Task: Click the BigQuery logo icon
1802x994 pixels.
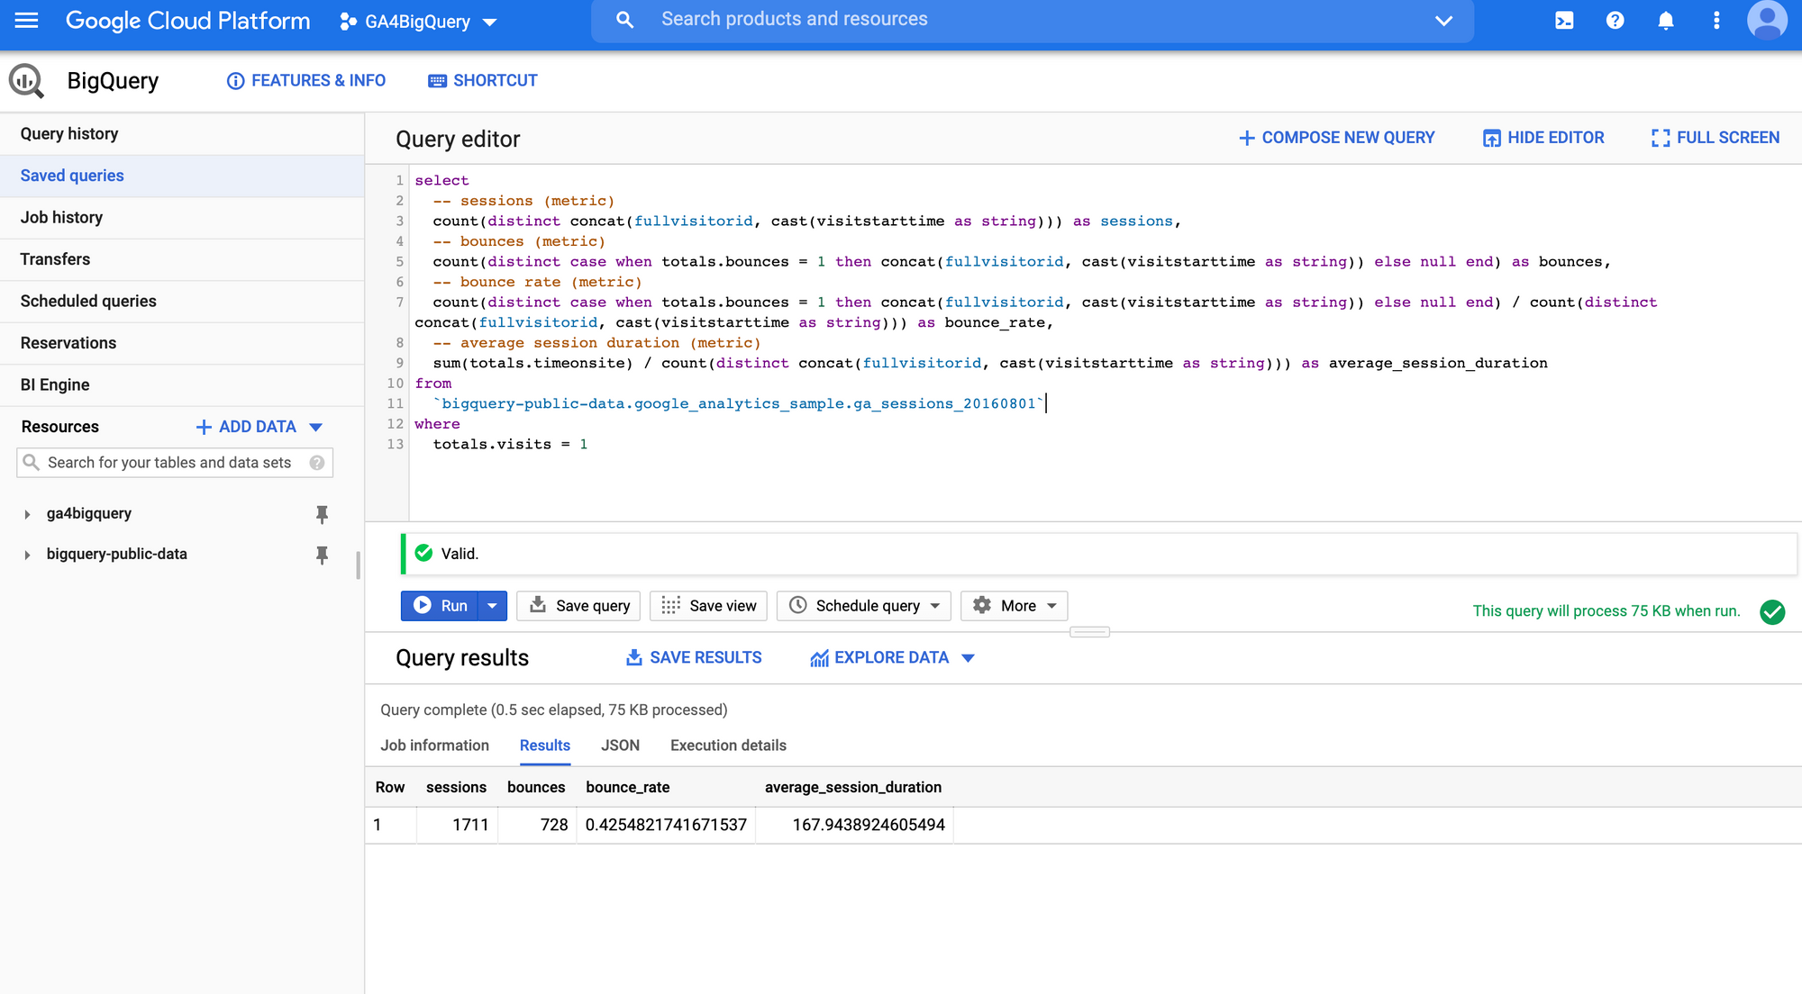Action: (26, 81)
